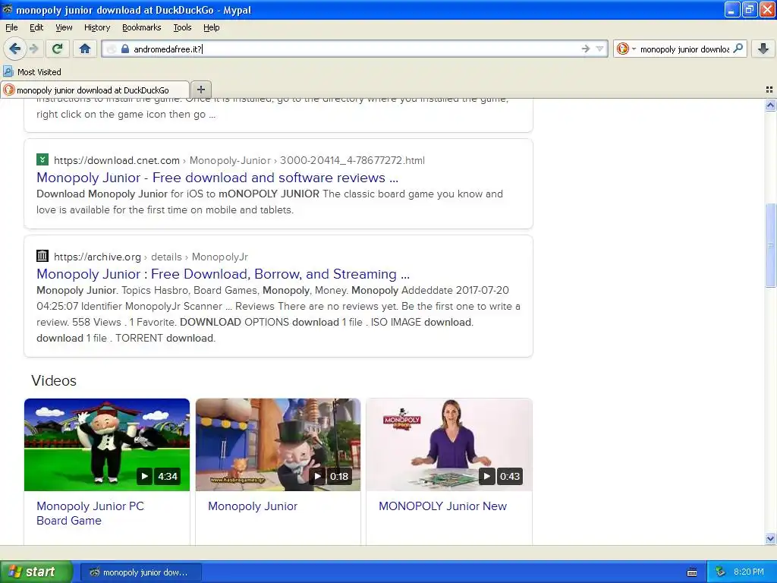Click the Mypal raccoon title bar icon

click(x=8, y=9)
